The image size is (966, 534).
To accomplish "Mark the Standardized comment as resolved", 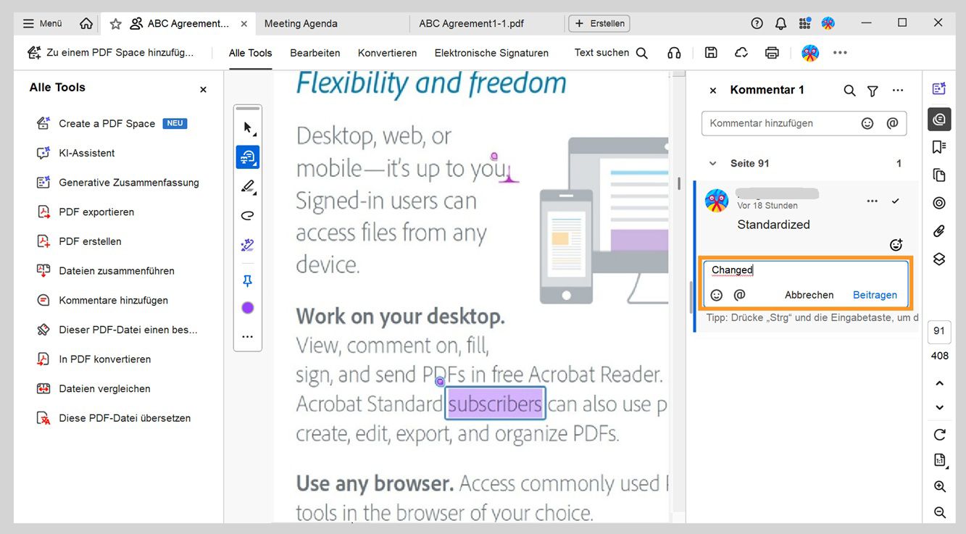I will (x=896, y=201).
